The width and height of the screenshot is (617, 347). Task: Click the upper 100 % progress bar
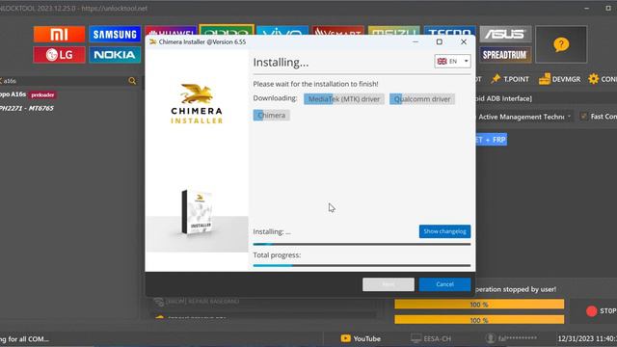pos(479,305)
